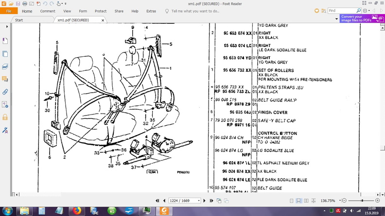
Task: Open the Comments panel in sidebar
Action: pos(5,79)
